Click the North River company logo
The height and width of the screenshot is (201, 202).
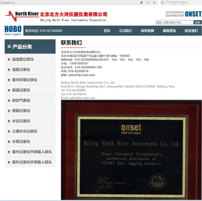click(56, 16)
